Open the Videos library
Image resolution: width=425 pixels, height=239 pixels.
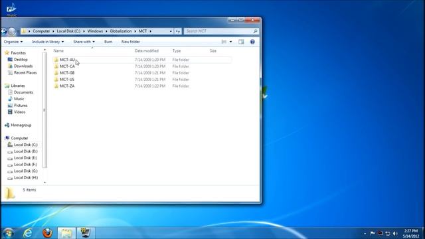[x=19, y=112]
